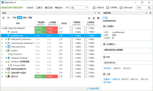Collapse the 过滤器定义 section
Screen dimensions: 153x91
pos(104,44)
